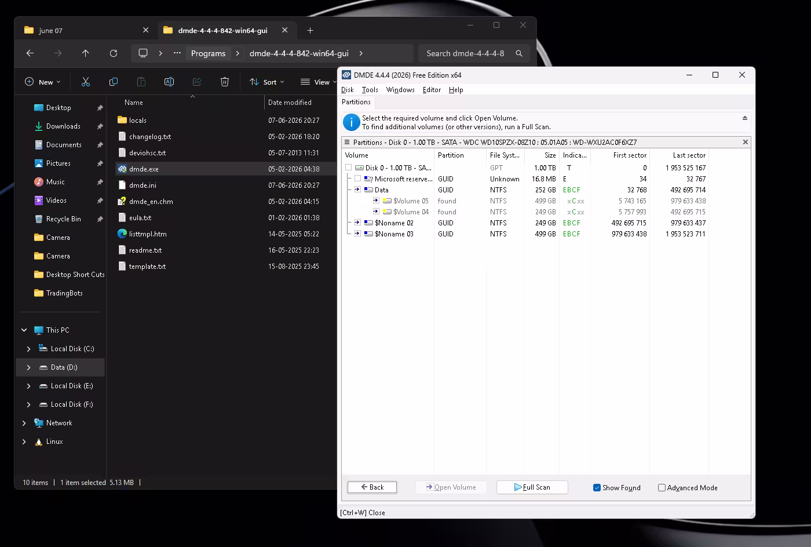Click the PC monitor icon in address bar
Screen dimensions: 811x547
point(143,53)
